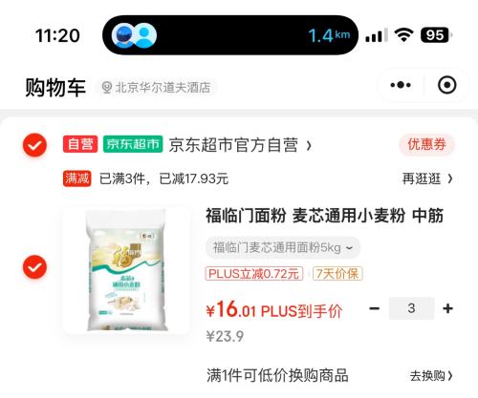Tap the 购物车 page title
Viewport: 478px width, 398px height.
pyautogui.click(x=55, y=88)
